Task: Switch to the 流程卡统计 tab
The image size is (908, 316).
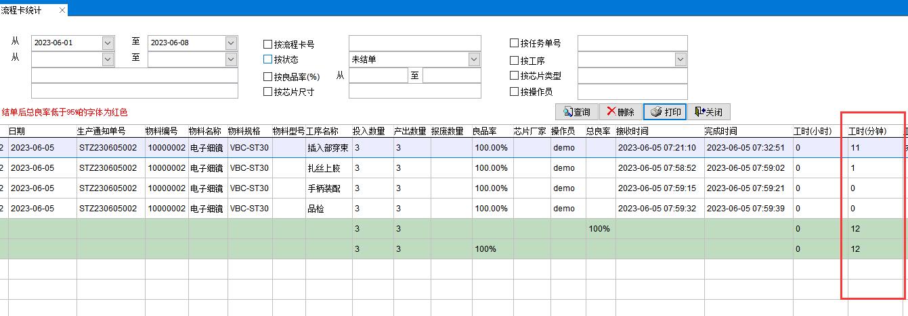Action: [24, 10]
